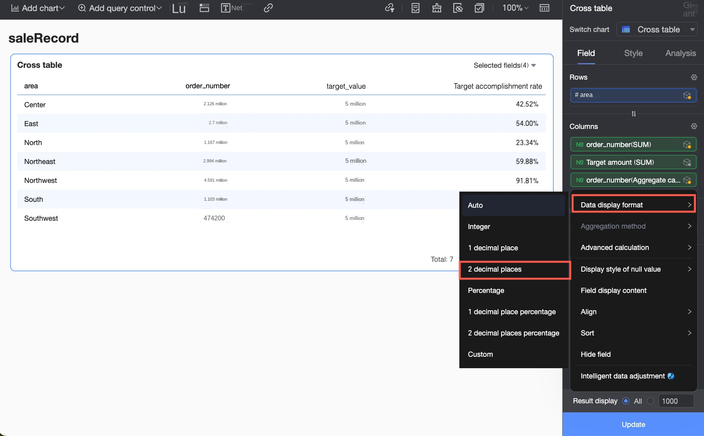Click the text box icon in toolbar
Screen dimensions: 704x436
(x=226, y=8)
